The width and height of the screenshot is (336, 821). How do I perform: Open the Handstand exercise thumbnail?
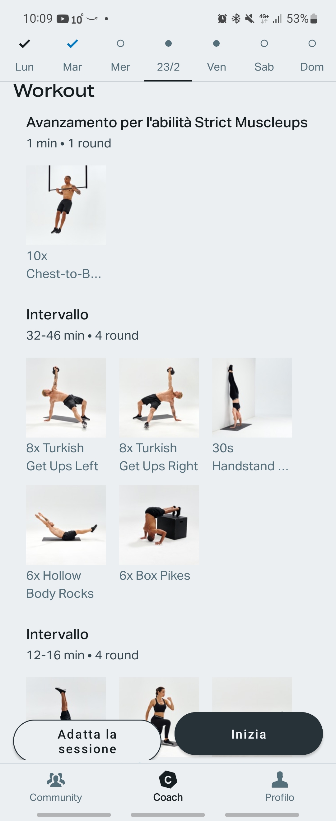(252, 397)
